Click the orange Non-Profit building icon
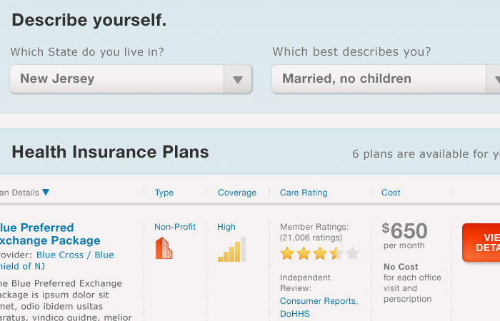The height and width of the screenshot is (321, 500). 164,248
